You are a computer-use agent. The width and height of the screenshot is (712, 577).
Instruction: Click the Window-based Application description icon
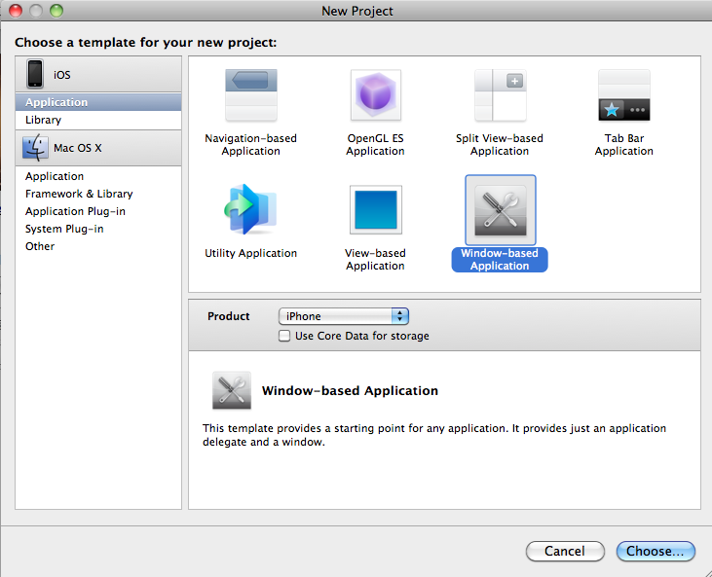coord(232,390)
